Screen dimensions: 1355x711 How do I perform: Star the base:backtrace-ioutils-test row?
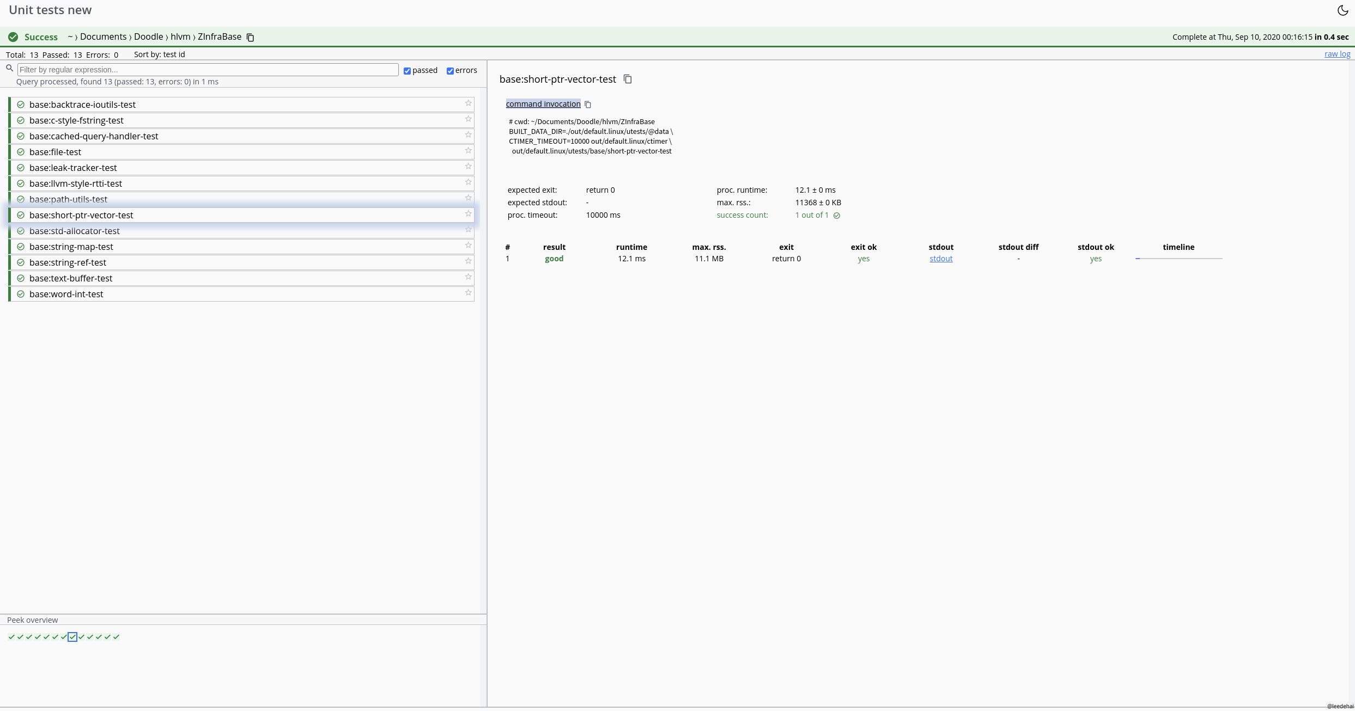click(468, 103)
